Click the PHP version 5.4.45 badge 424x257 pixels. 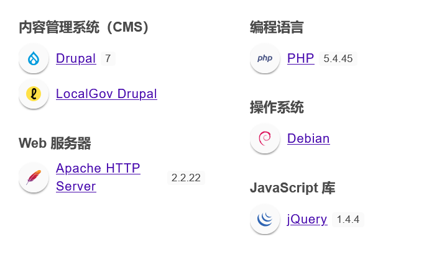338,59
